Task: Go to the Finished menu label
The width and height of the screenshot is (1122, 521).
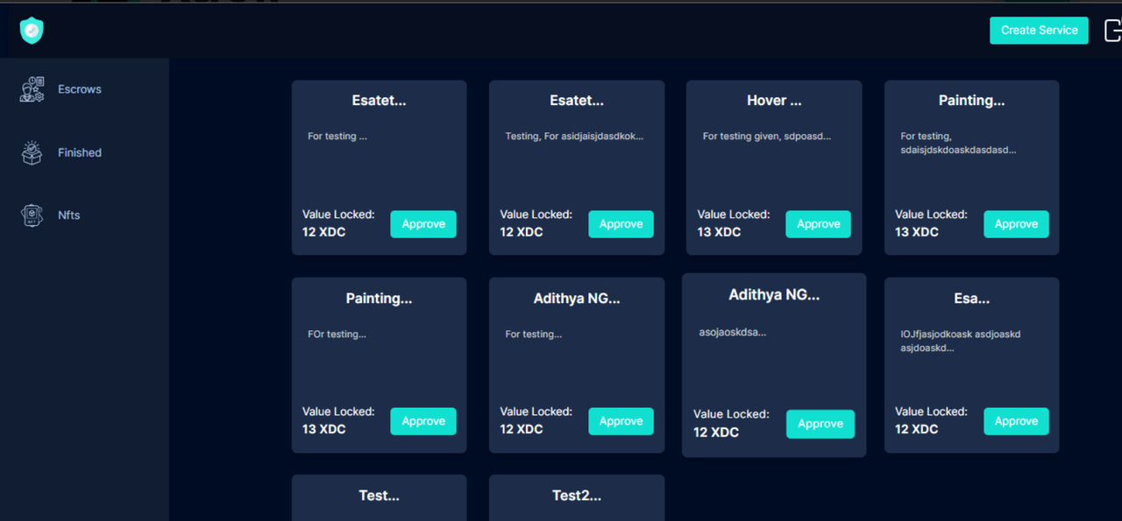Action: point(80,152)
